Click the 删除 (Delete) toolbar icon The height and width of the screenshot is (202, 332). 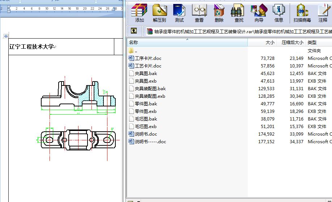click(219, 13)
